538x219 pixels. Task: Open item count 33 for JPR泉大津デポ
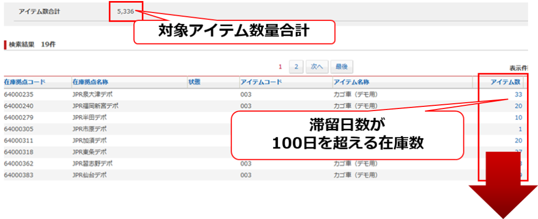coord(518,94)
